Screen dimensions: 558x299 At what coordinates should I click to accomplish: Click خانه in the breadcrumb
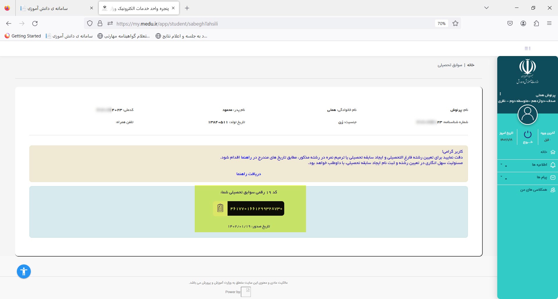(471, 65)
